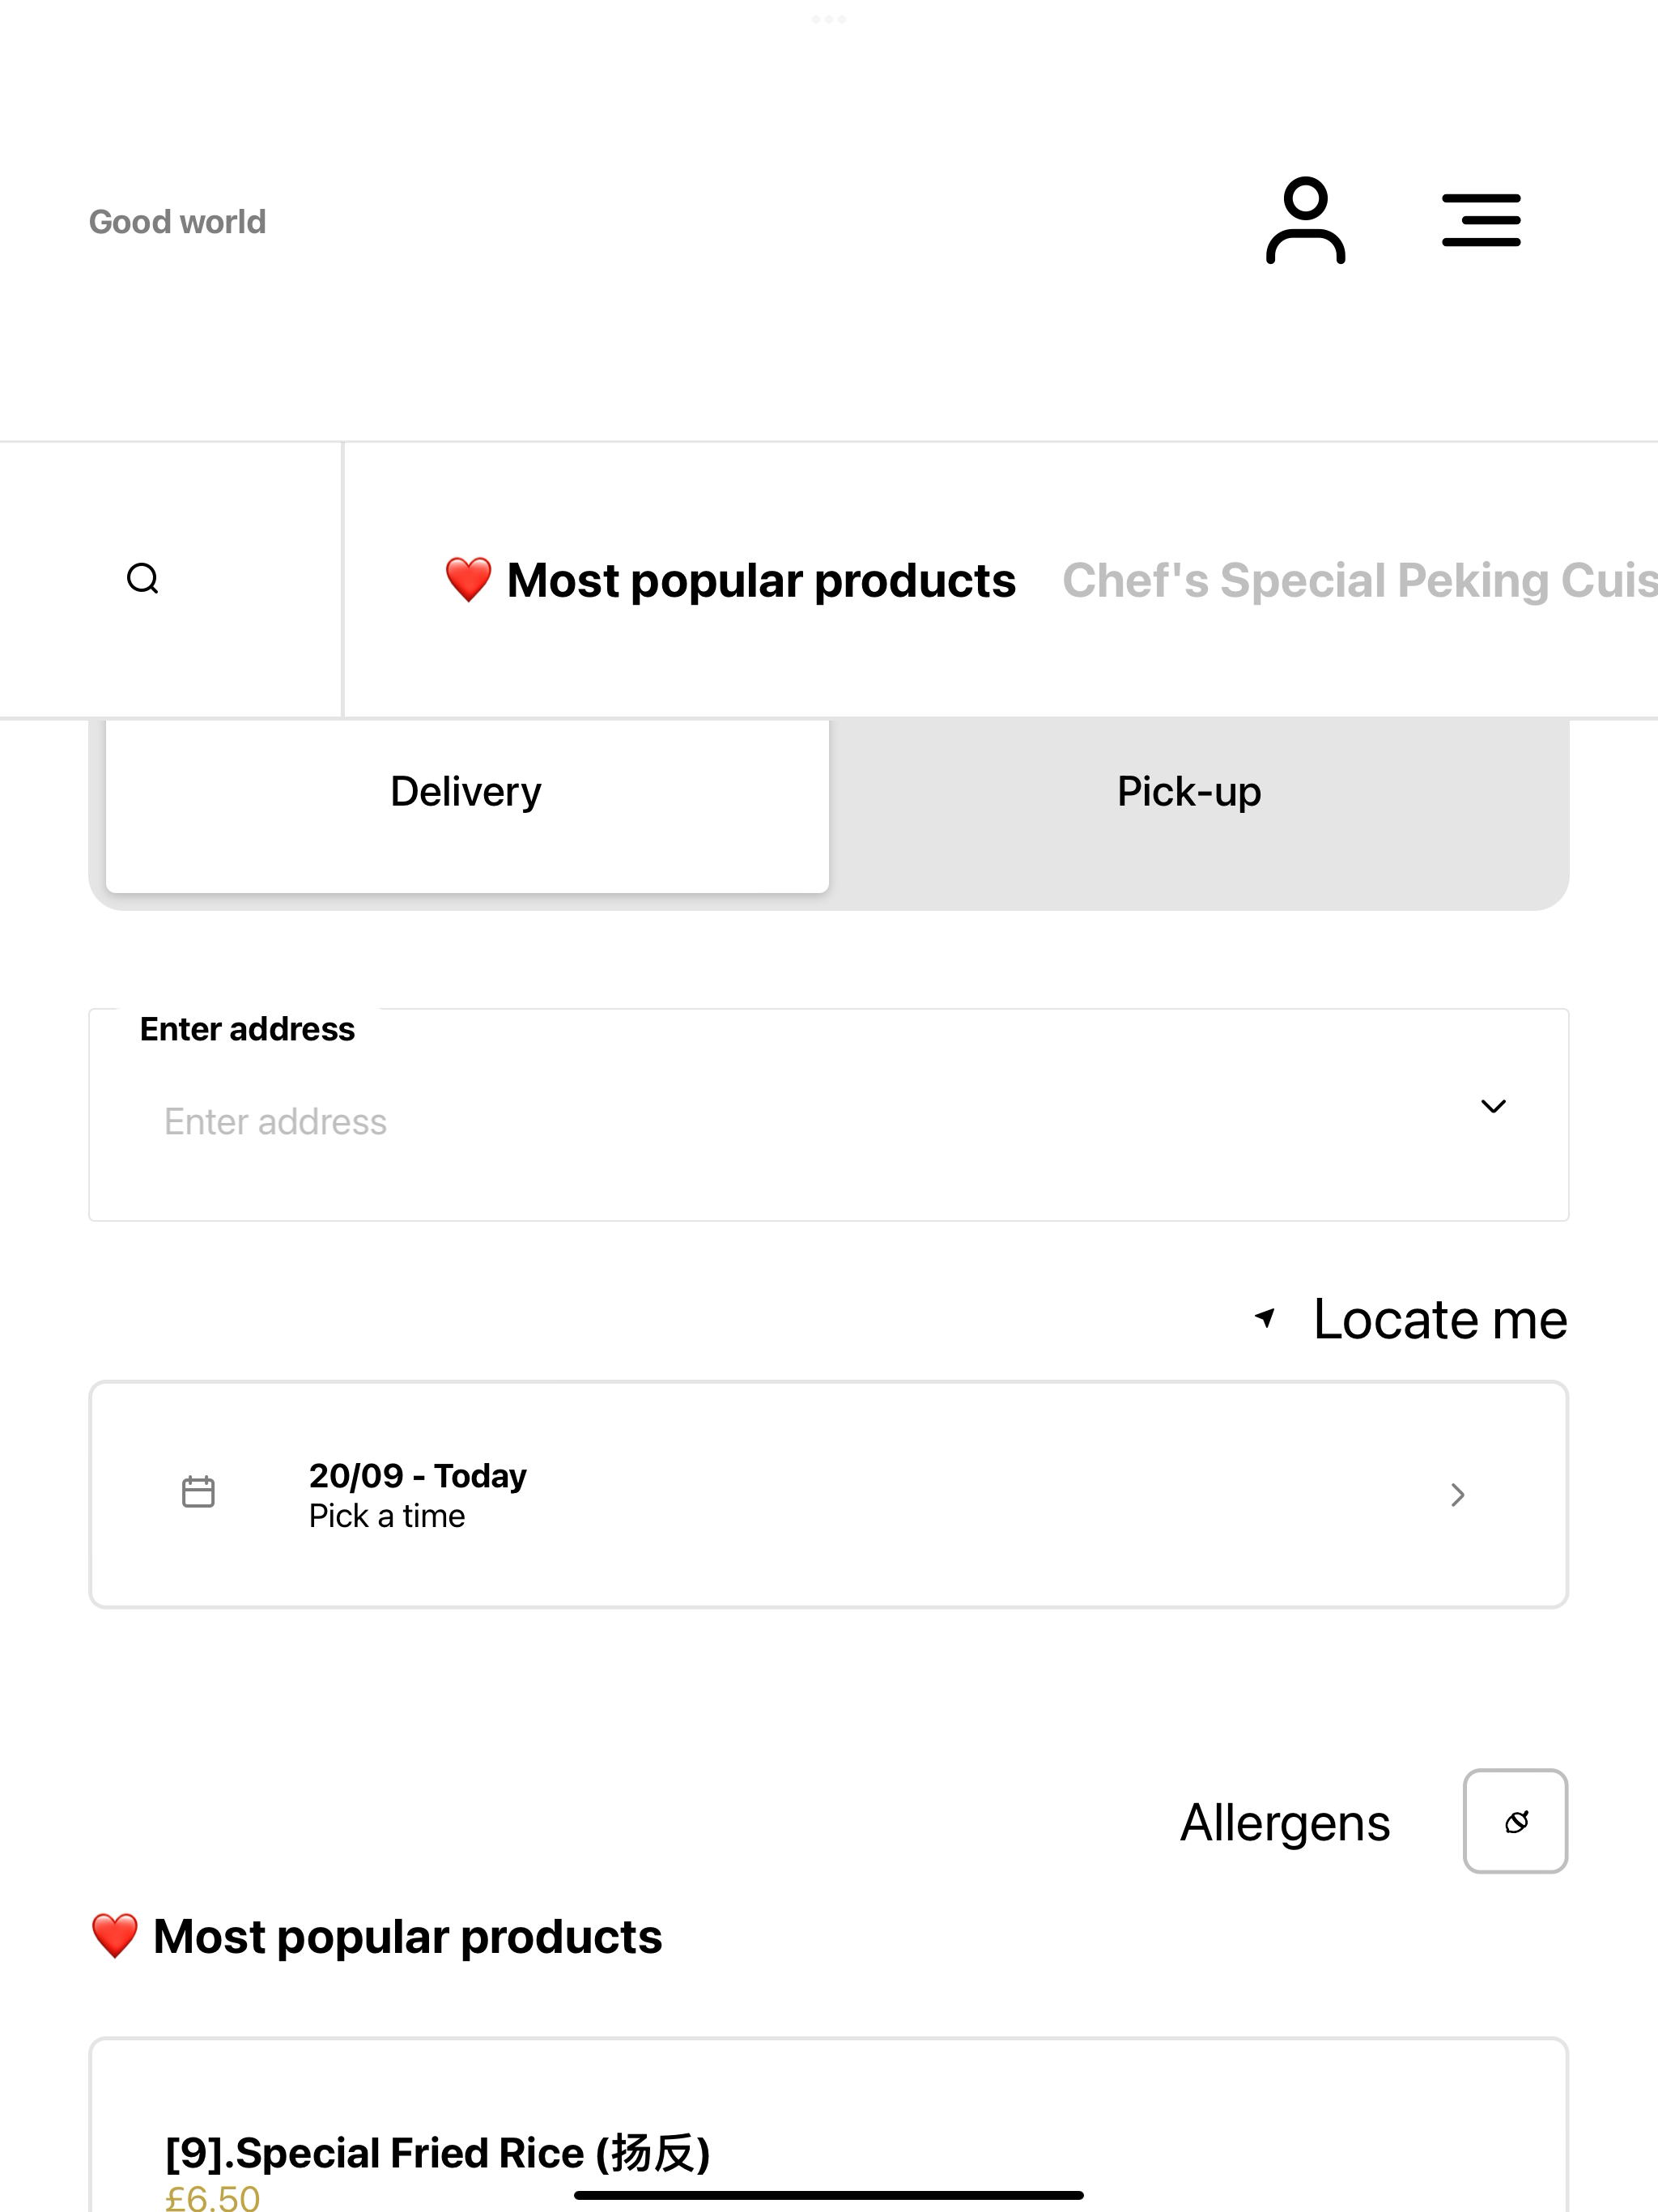
Task: Click the heart beside Most popular products heading
Action: (115, 1936)
